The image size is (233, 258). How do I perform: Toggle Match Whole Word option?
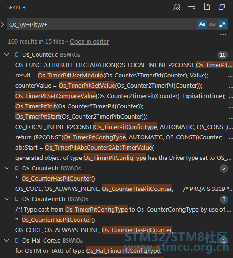coord(212,24)
